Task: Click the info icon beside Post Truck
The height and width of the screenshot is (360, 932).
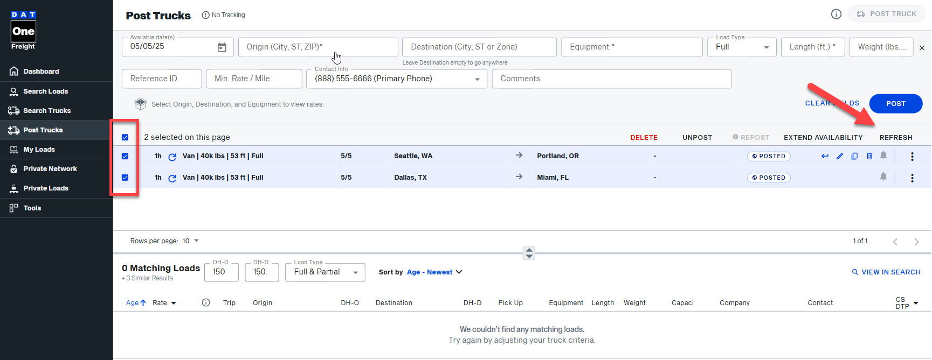Action: [836, 14]
